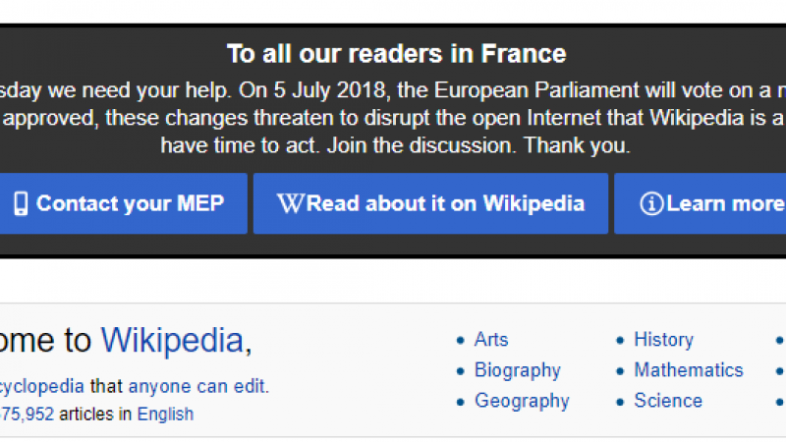786x442 pixels.
Task: Click the English language link
Action: pos(165,414)
